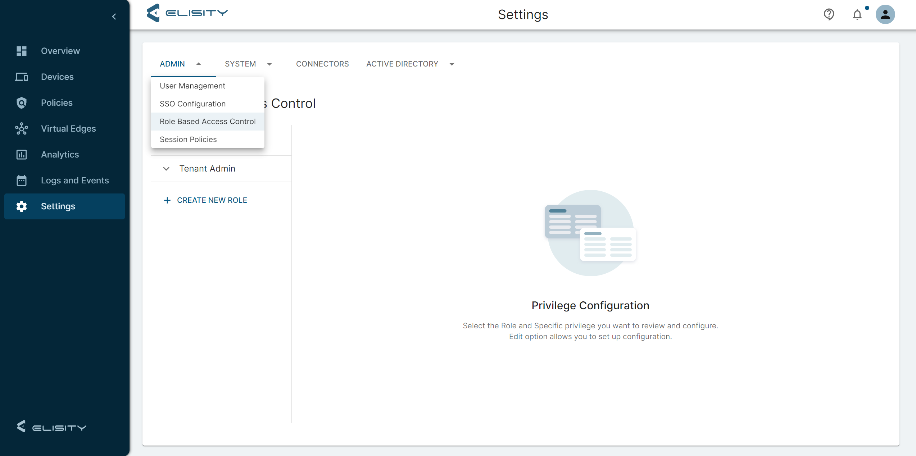The width and height of the screenshot is (916, 456).
Task: Open notifications bell icon
Action: pyautogui.click(x=857, y=15)
